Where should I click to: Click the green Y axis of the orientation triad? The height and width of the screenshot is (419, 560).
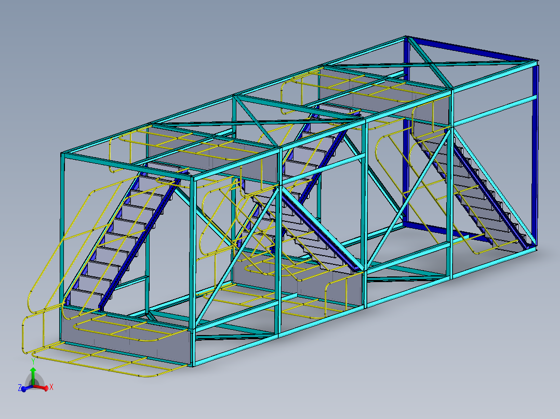tap(33, 377)
